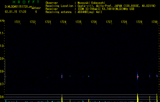Click the yellow intensity spike at 1729

coord(138,98)
